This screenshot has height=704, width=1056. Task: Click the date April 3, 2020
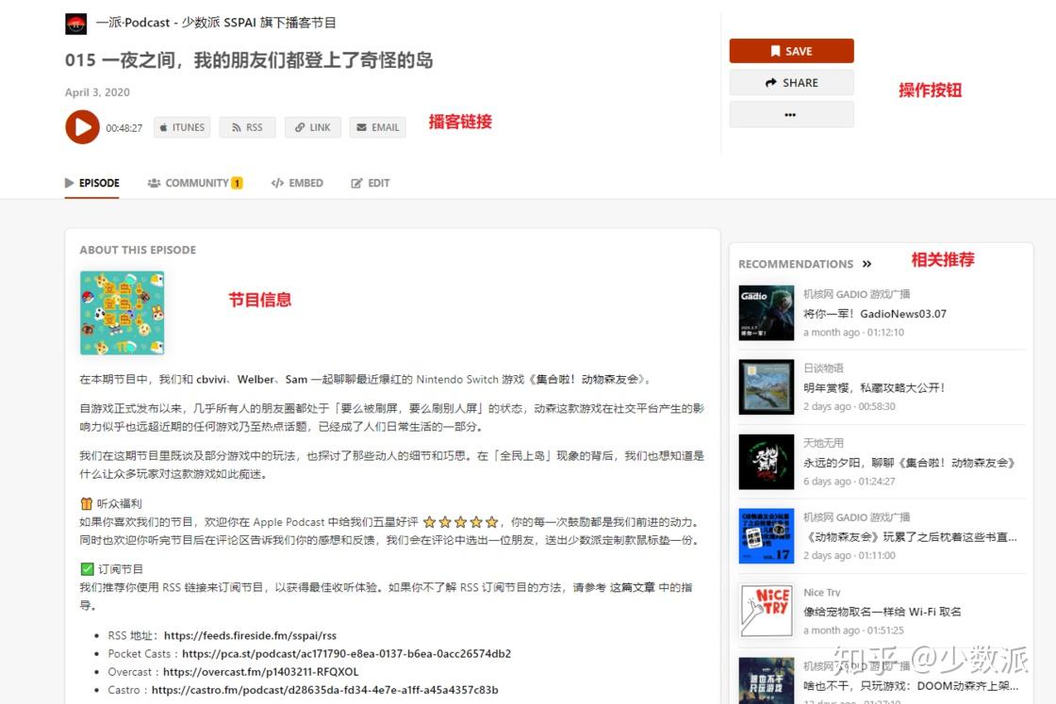pos(97,92)
